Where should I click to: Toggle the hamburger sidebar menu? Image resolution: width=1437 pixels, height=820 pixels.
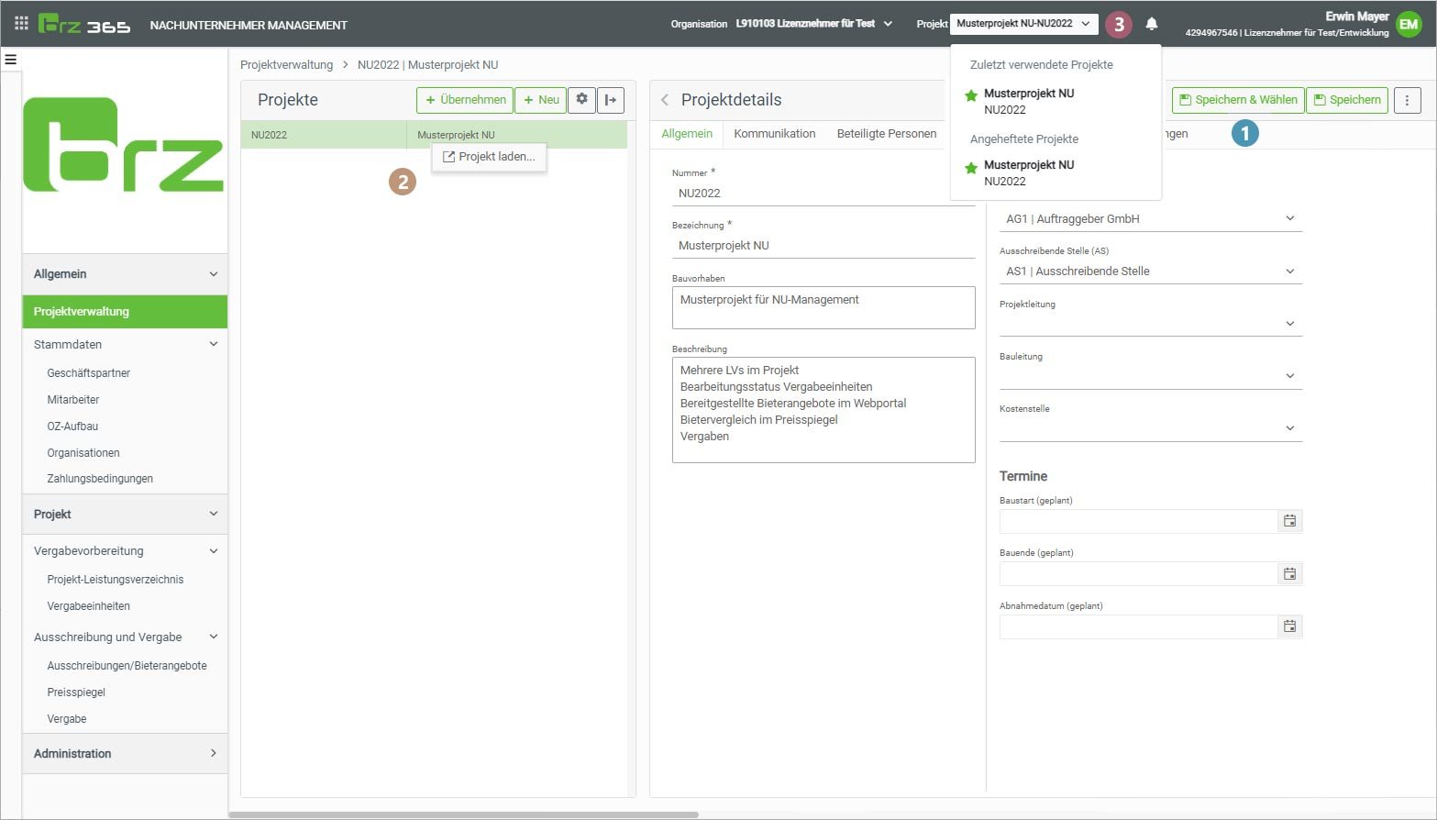point(11,60)
